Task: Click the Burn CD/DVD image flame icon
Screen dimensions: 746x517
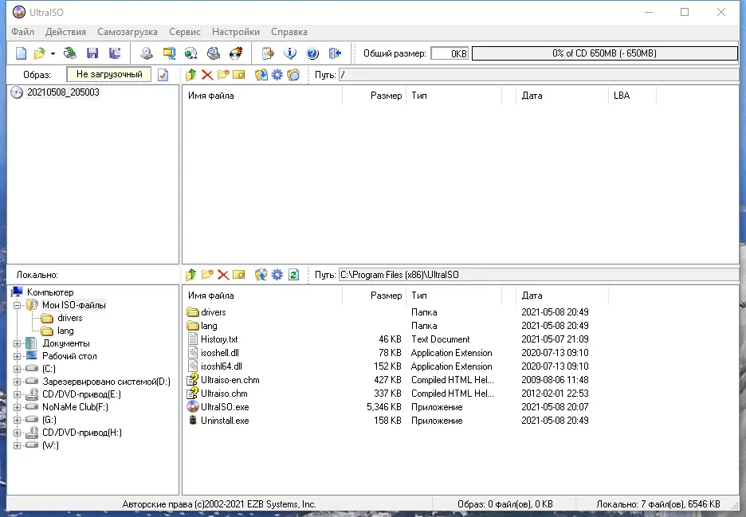Action: point(236,53)
